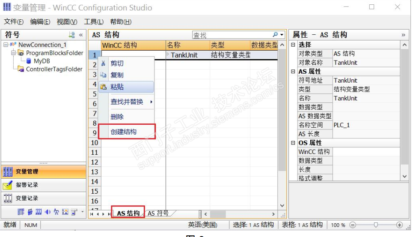The width and height of the screenshot is (413, 237).
Task: Open the 变量记录 editor
Action: (44, 198)
